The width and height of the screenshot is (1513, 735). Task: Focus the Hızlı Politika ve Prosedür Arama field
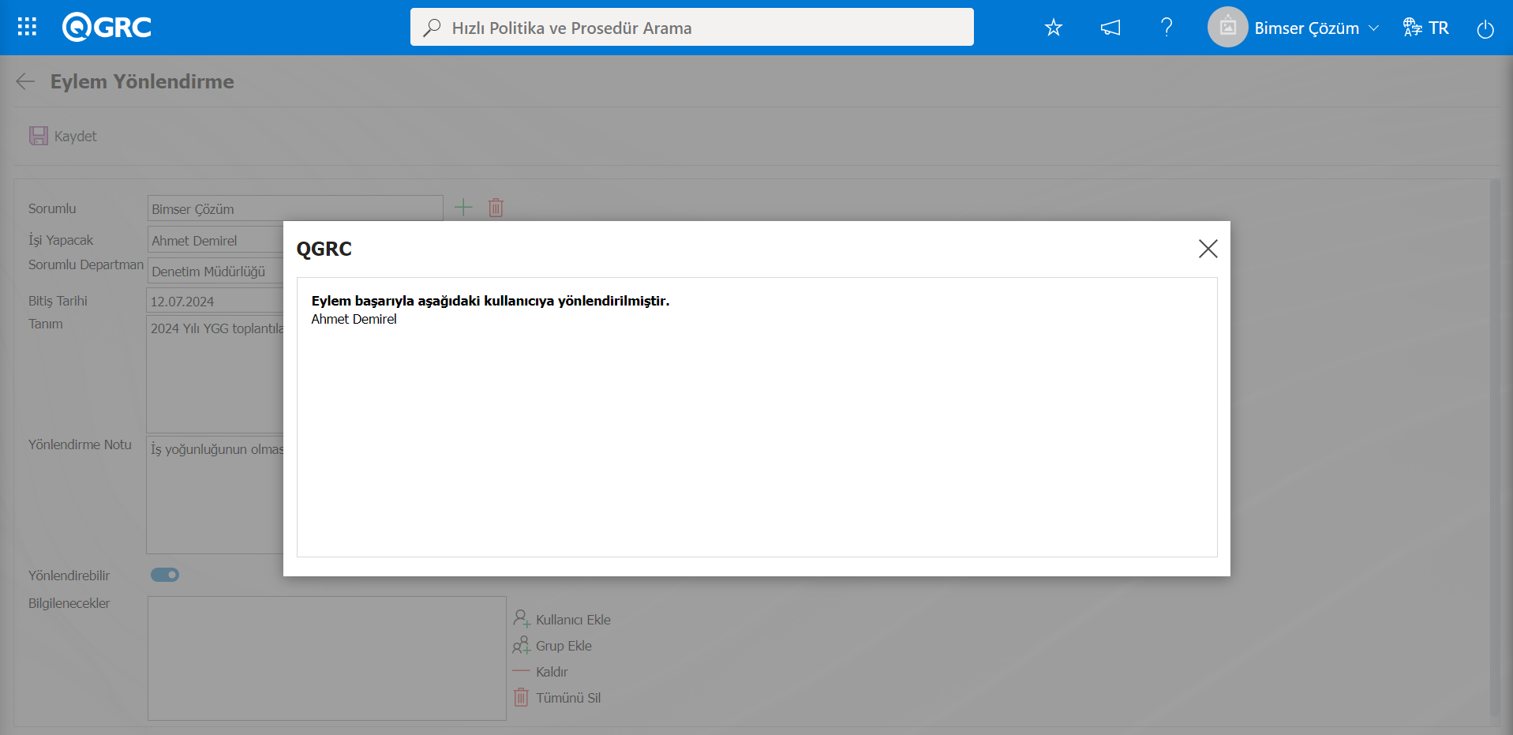(692, 28)
